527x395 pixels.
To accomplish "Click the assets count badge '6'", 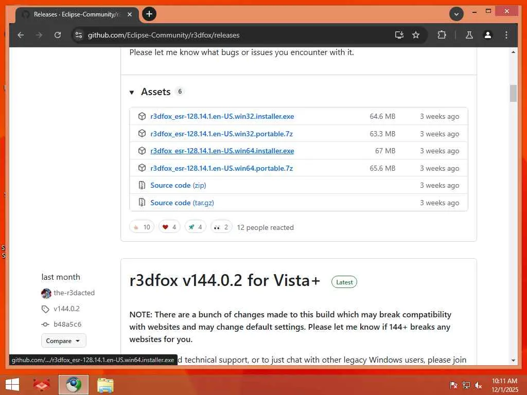I will click(x=180, y=92).
